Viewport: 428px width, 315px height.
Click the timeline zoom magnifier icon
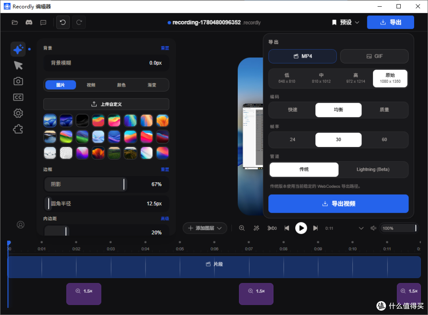(242, 228)
